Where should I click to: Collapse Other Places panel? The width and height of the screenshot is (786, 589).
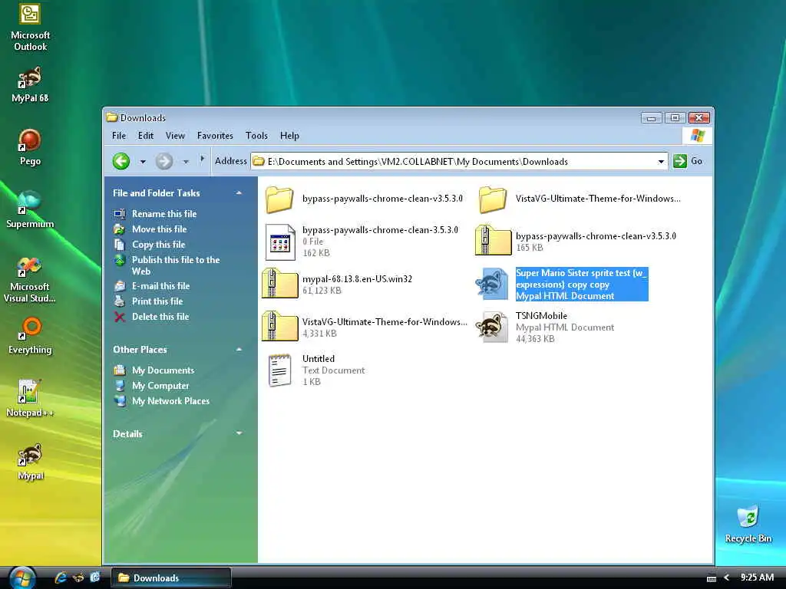(239, 350)
